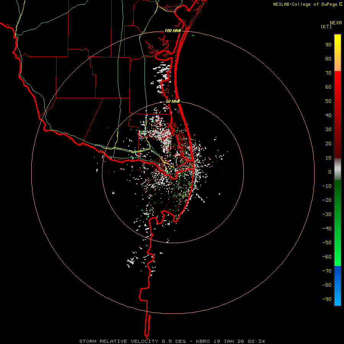Select the 20 value on velocity scale
The image size is (344, 344).
tap(328, 143)
